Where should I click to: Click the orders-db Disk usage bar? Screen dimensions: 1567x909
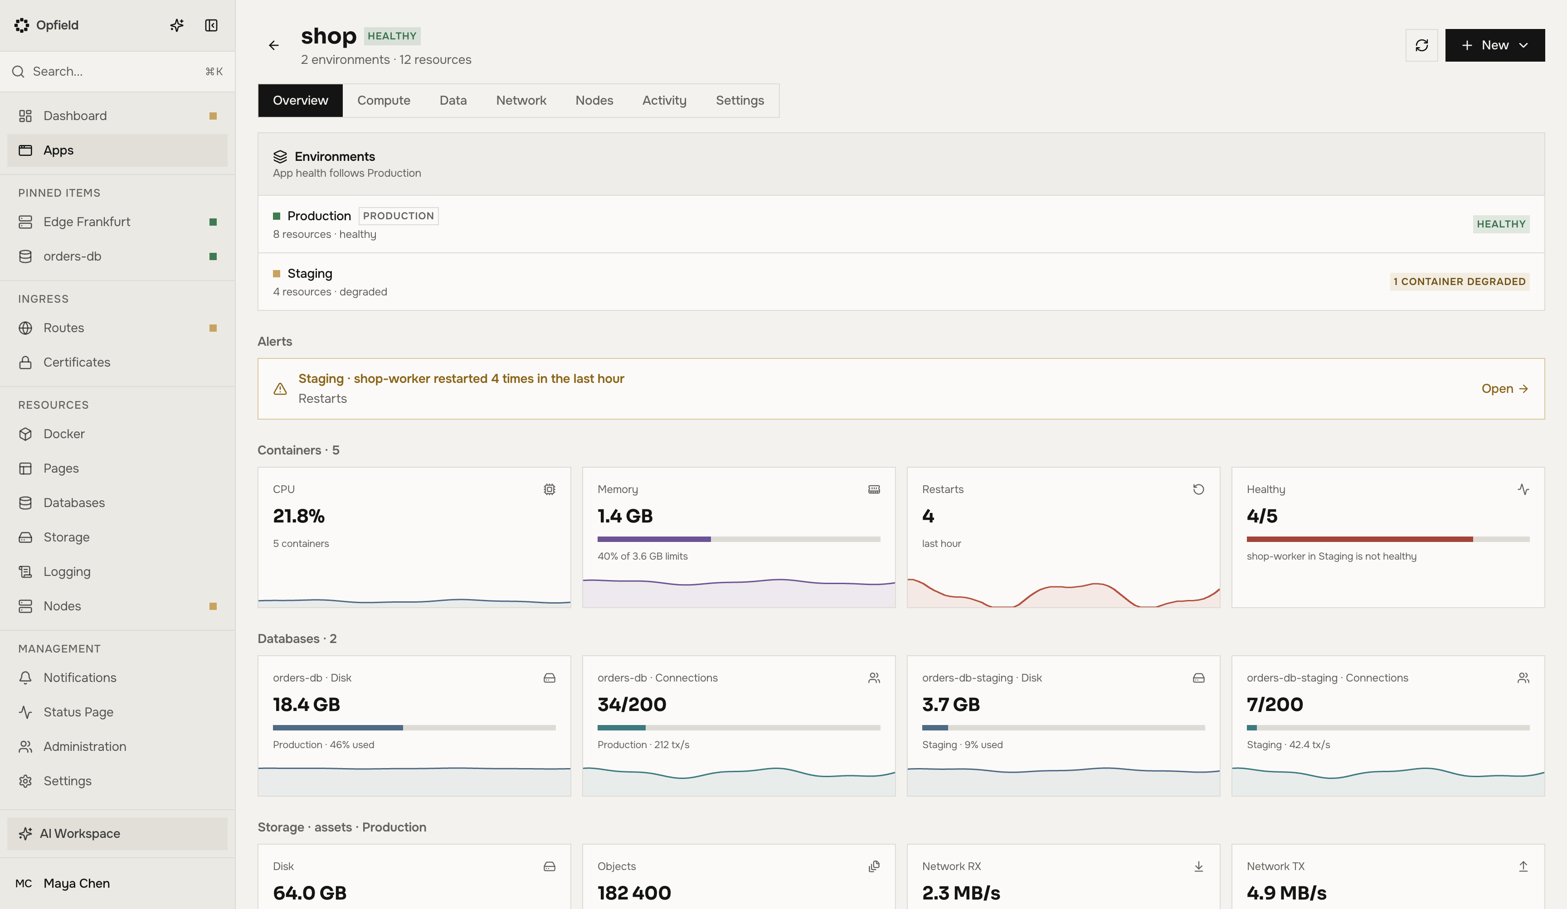pos(414,728)
